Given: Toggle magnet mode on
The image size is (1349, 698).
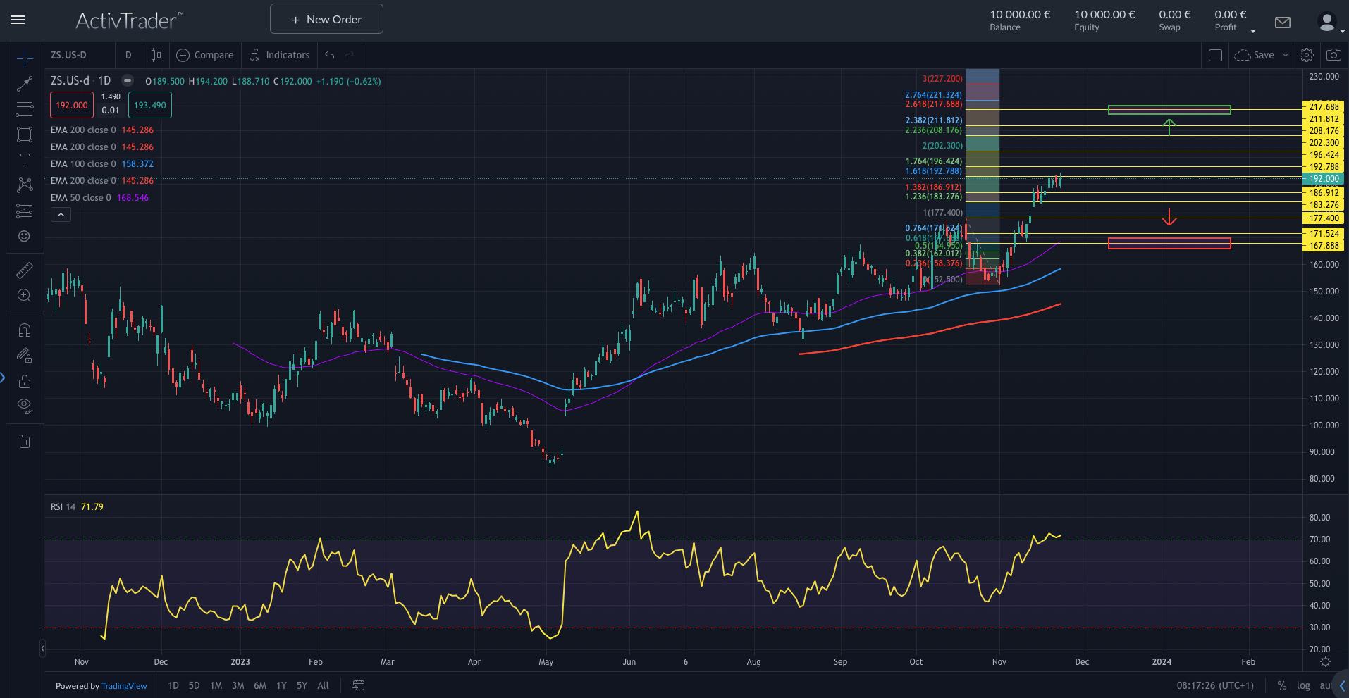Looking at the screenshot, I should 25,330.
